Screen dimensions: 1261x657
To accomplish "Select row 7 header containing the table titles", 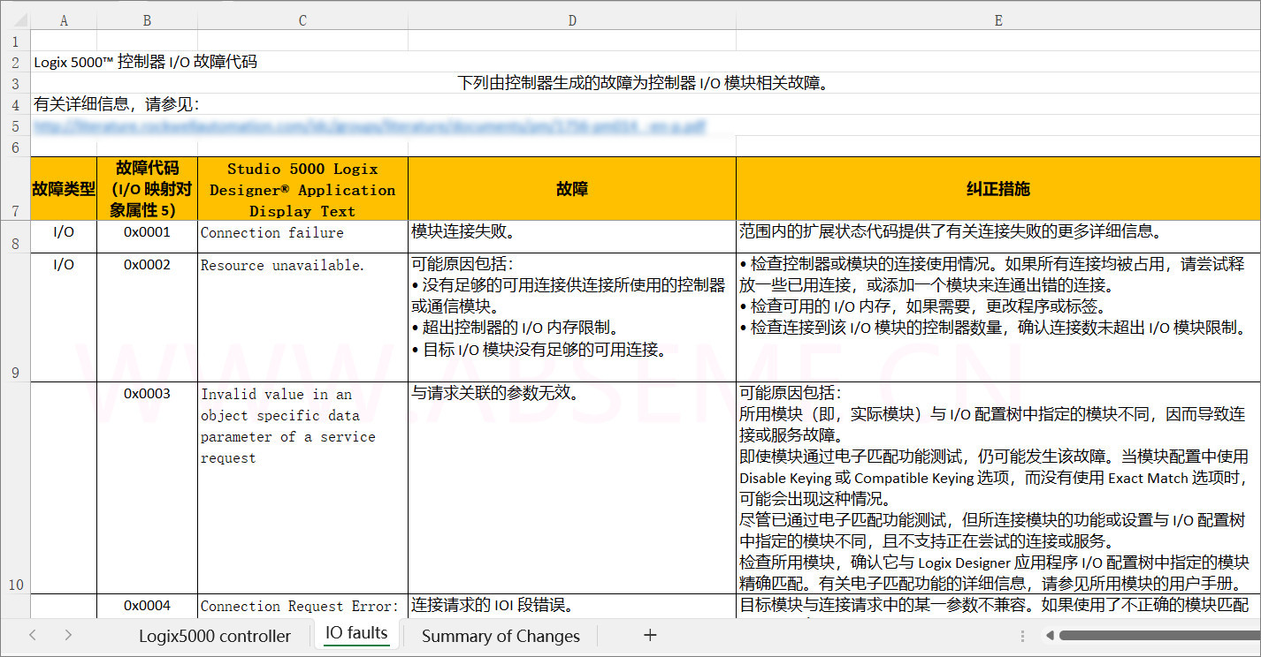I will point(15,188).
